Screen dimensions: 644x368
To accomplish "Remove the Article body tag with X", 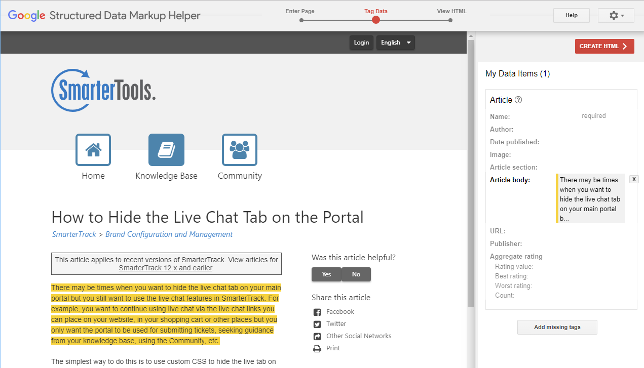I will point(634,180).
